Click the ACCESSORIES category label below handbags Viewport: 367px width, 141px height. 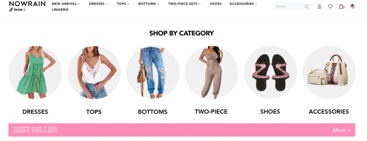click(x=329, y=112)
